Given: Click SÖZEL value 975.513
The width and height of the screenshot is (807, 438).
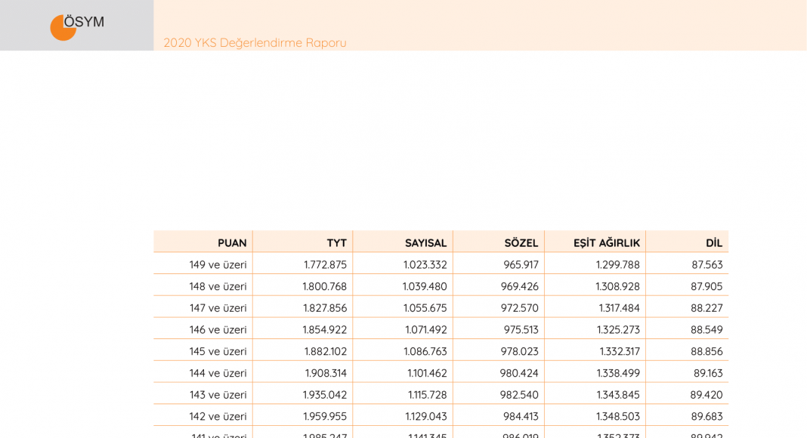Looking at the screenshot, I should [521, 329].
